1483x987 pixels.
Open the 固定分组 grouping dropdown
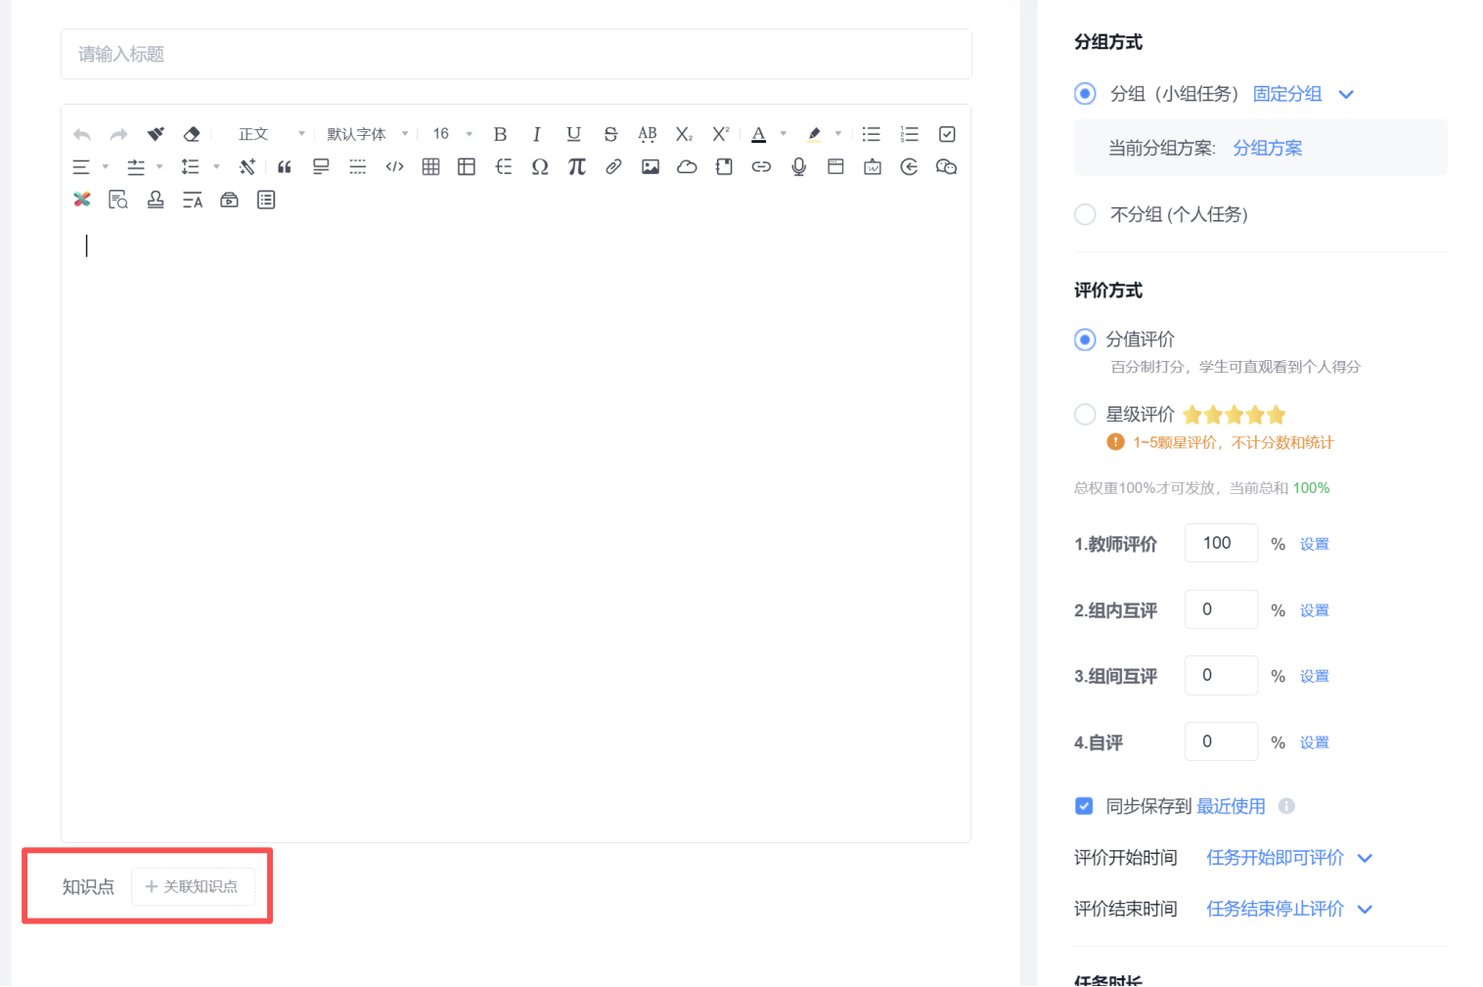(1303, 94)
